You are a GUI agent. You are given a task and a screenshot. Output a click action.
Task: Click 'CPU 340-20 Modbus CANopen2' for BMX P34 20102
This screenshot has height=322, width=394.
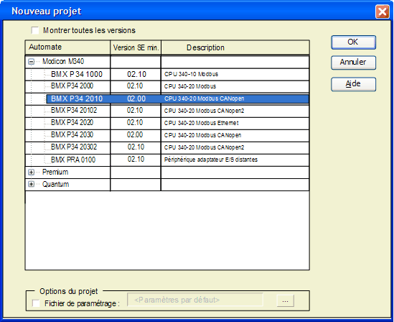coord(235,111)
